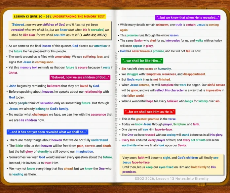Select the teal word "appear"
This screenshot has width=230, height=193.
coord(137,46)
